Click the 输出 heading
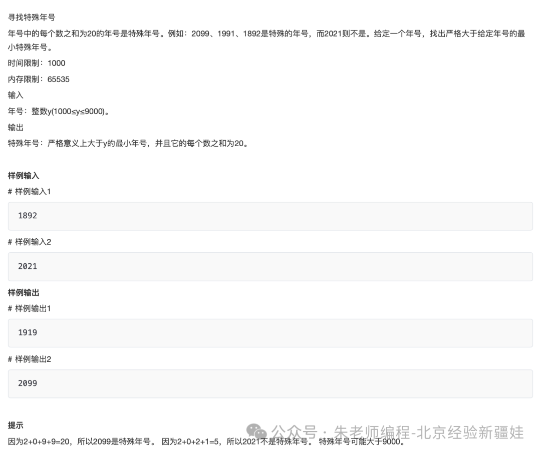Image resolution: width=541 pixels, height=454 pixels. coord(16,128)
